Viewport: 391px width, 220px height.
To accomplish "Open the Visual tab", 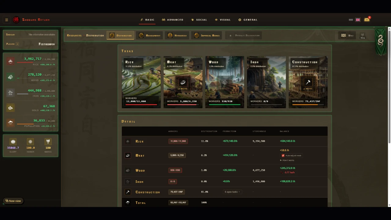I will coord(223,20).
